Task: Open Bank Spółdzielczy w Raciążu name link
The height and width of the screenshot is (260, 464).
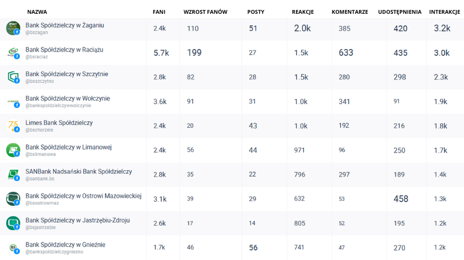Action: click(x=64, y=50)
